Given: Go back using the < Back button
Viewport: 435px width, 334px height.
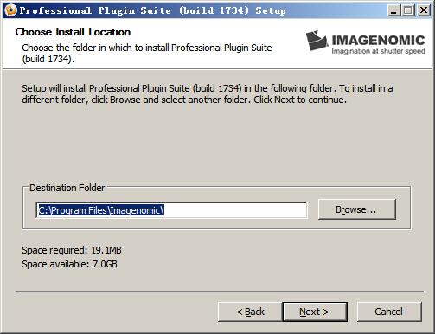Looking at the screenshot, I should [250, 312].
